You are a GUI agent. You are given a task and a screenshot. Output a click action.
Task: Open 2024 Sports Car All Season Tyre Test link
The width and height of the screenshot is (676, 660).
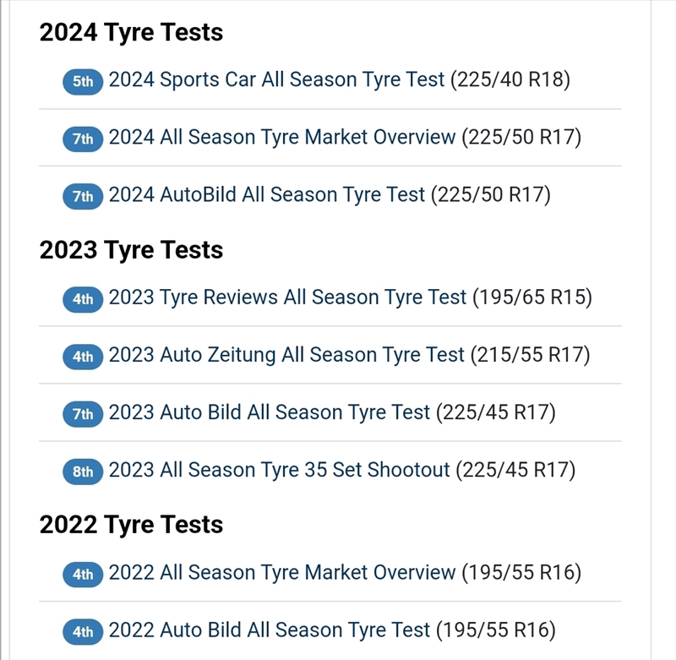point(339,80)
